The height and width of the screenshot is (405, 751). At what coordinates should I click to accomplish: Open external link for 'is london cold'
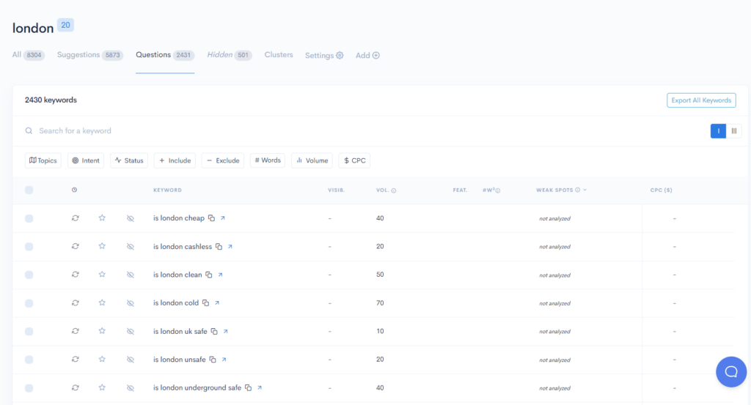coord(217,303)
